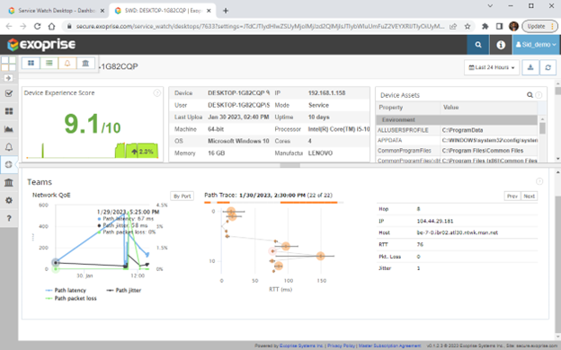Open the Chrome profile avatar
Viewport: 561px width, 350px height.
point(513,26)
